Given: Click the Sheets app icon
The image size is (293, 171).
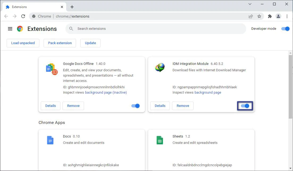Looking at the screenshot, I should pos(160,140).
